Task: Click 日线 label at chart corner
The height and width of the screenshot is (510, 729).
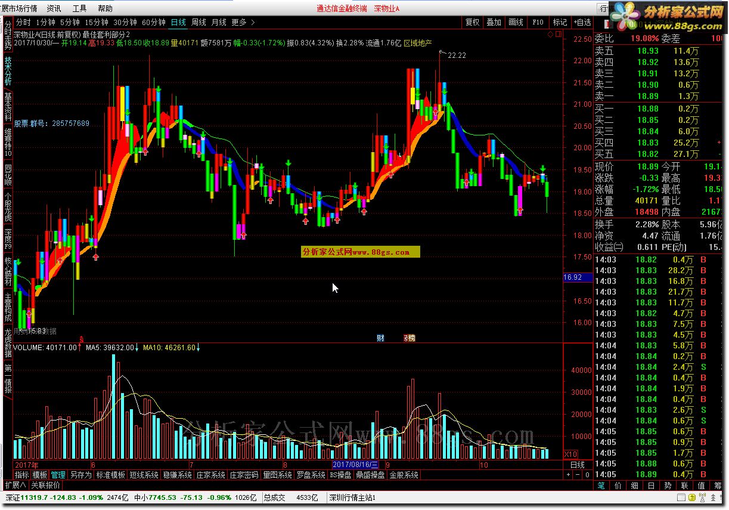Action: coord(578,465)
